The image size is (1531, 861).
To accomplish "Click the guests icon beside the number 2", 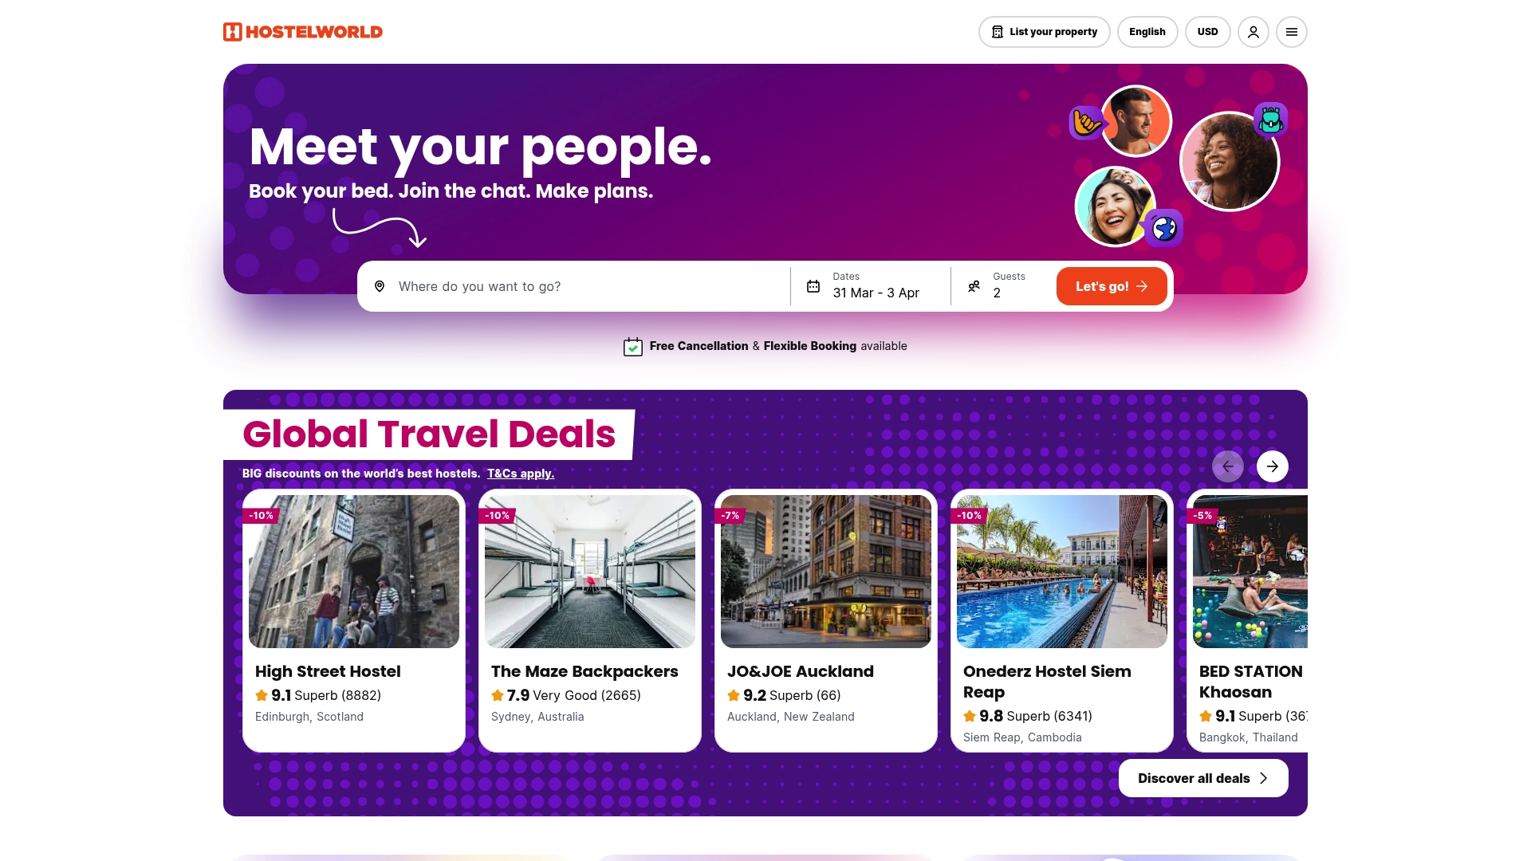I will pos(974,285).
